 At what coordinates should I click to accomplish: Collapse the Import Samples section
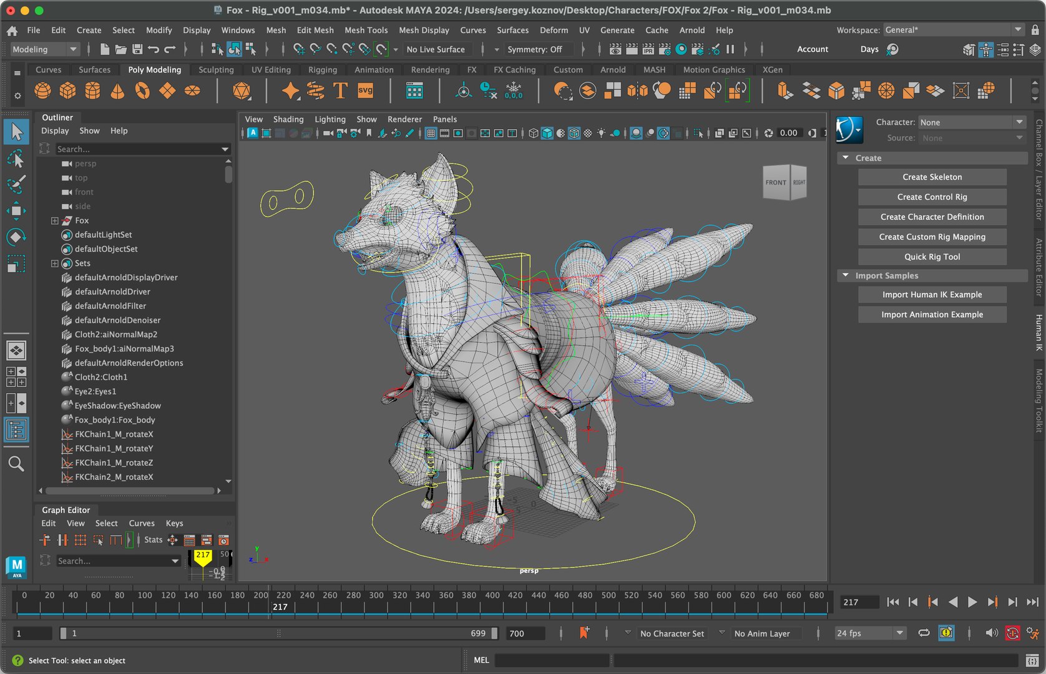pos(846,275)
